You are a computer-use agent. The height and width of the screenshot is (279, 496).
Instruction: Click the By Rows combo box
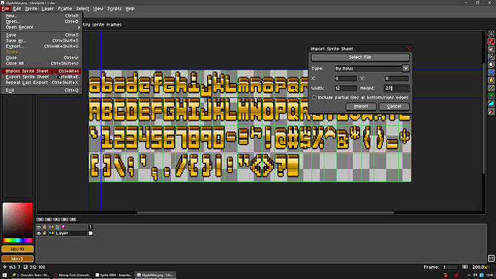pyautogui.click(x=368, y=68)
